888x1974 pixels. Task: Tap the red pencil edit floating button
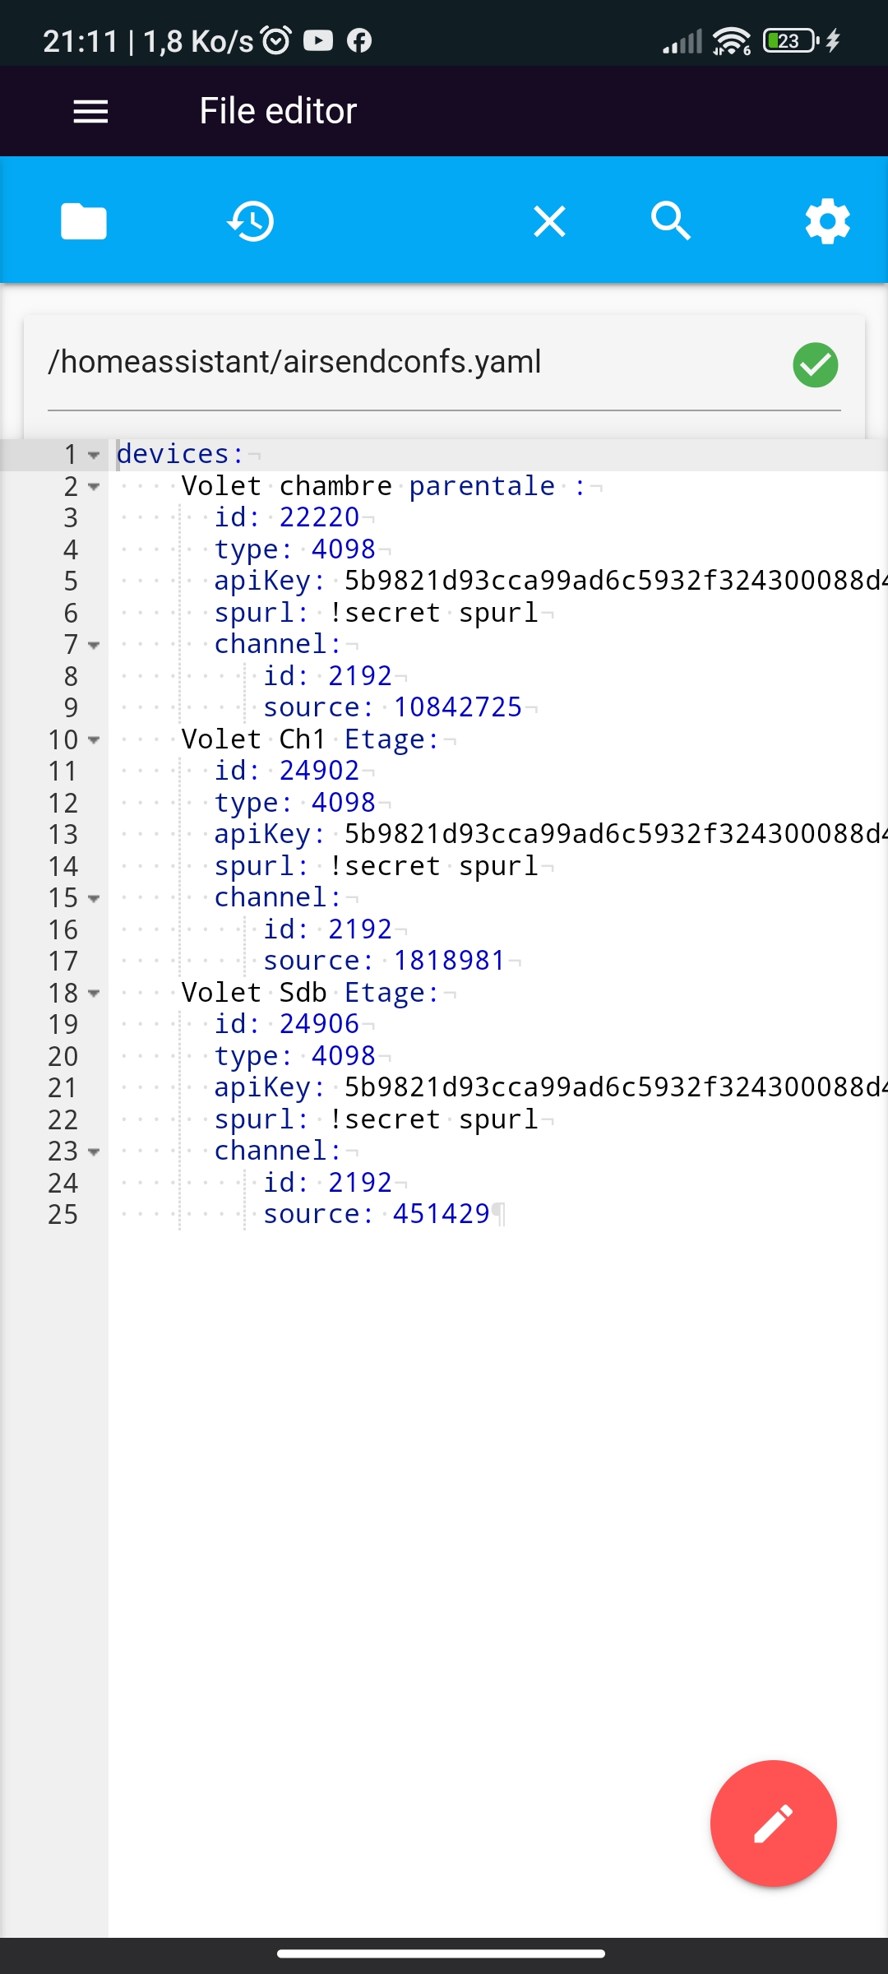[774, 1823]
